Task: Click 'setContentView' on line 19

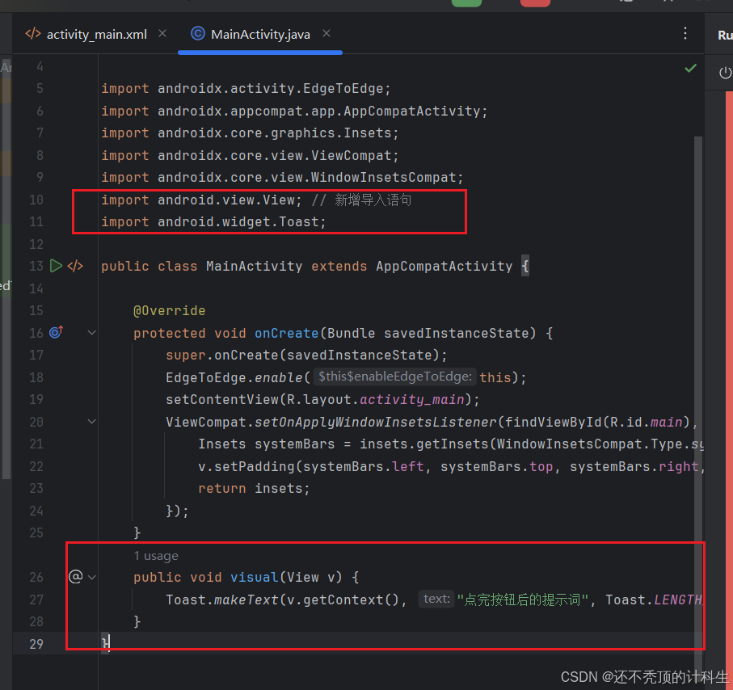Action: point(222,400)
